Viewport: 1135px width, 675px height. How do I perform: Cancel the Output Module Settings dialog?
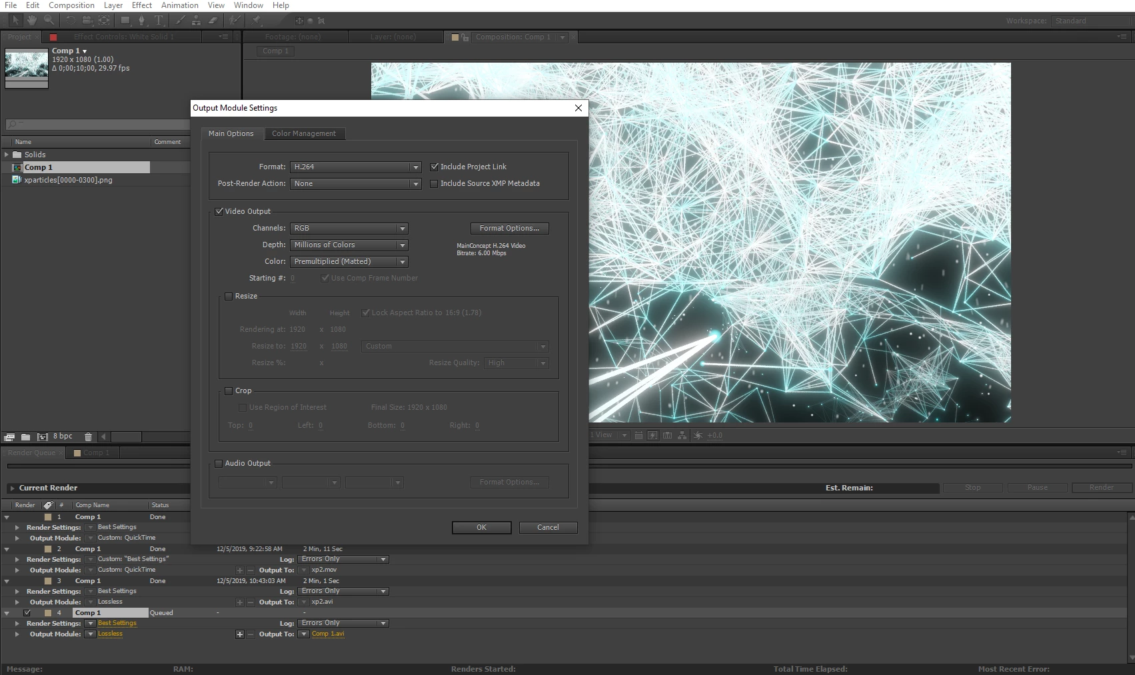tap(549, 527)
